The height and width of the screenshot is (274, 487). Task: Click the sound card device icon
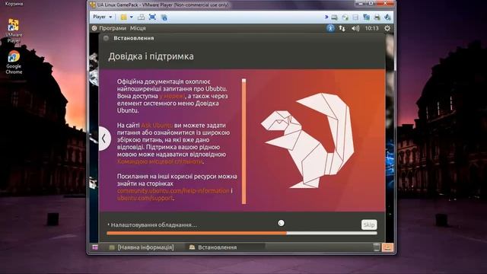pos(387,18)
